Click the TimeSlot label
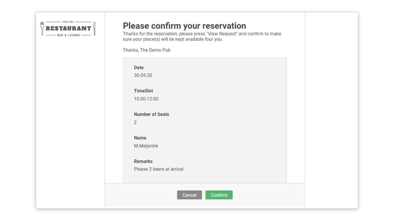394x222 pixels. [x=144, y=91]
